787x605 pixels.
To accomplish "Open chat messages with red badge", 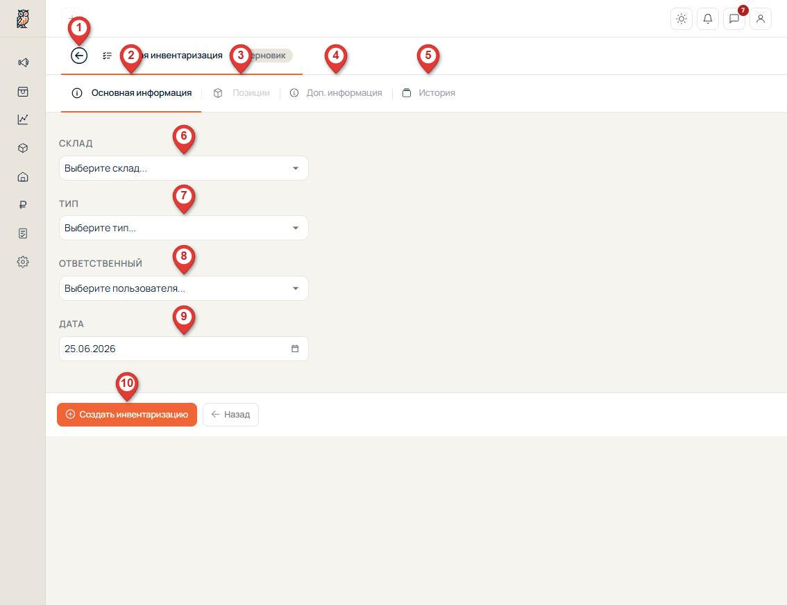I will click(x=734, y=19).
